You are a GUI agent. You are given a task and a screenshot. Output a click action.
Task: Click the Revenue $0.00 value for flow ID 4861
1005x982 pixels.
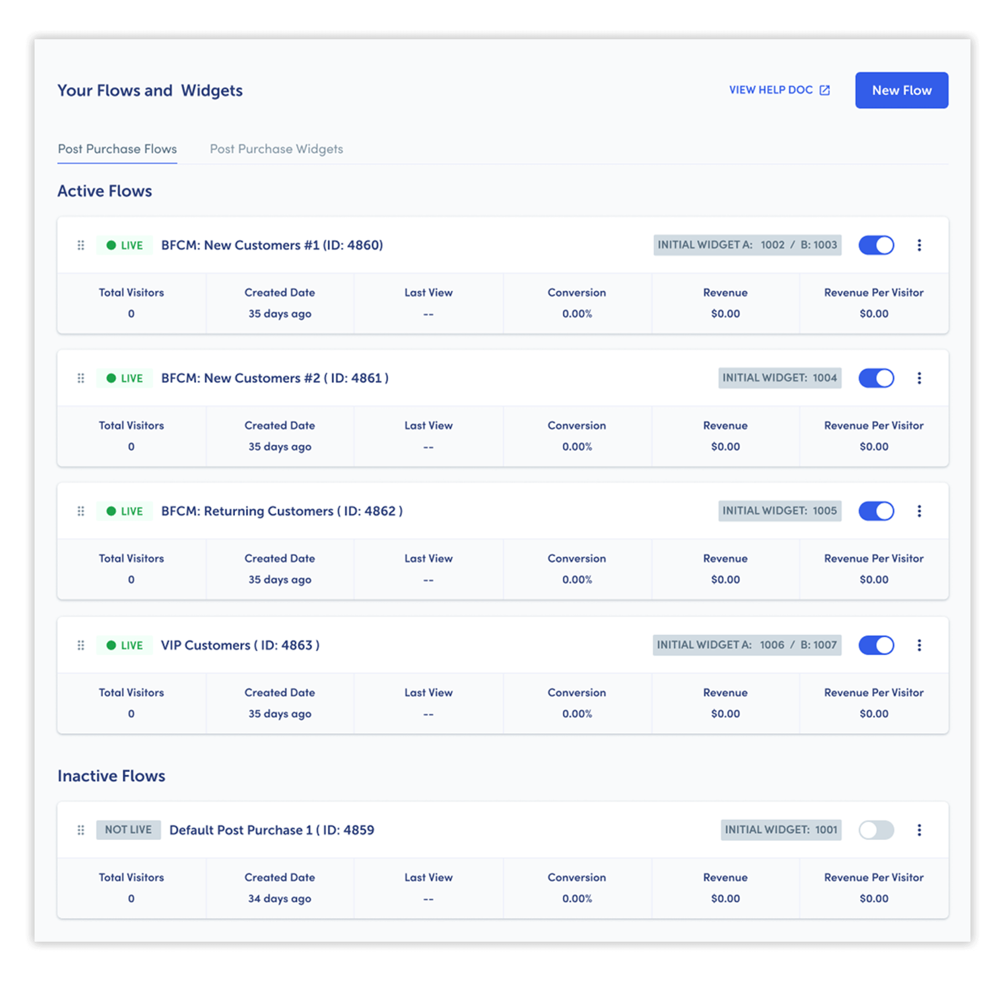pos(725,447)
